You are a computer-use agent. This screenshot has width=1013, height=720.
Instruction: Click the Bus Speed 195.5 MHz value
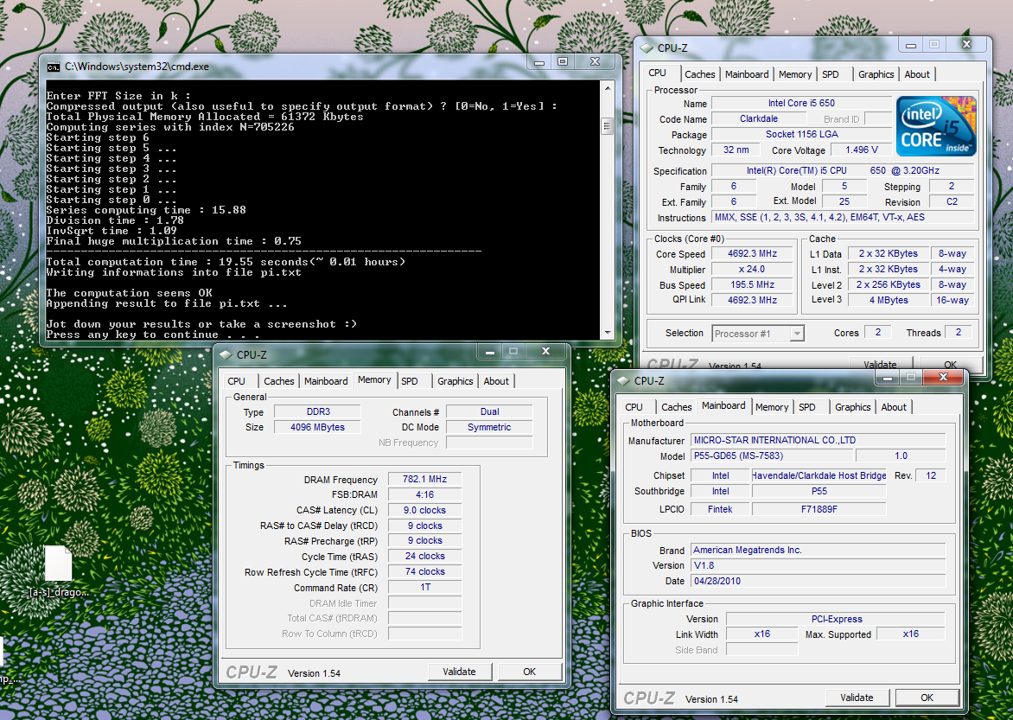pos(752,285)
